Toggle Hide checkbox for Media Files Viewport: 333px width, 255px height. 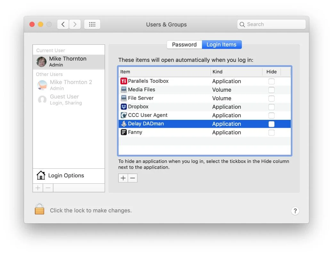pos(272,90)
